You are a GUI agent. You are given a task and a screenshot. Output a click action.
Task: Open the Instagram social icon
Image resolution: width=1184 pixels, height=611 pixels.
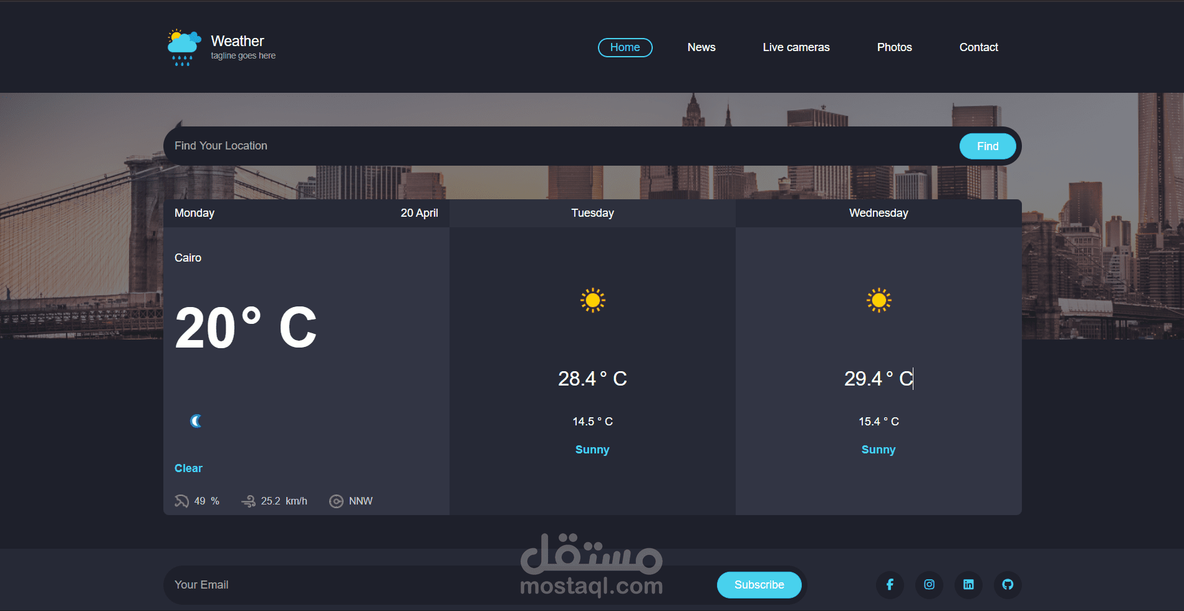pyautogui.click(x=929, y=585)
